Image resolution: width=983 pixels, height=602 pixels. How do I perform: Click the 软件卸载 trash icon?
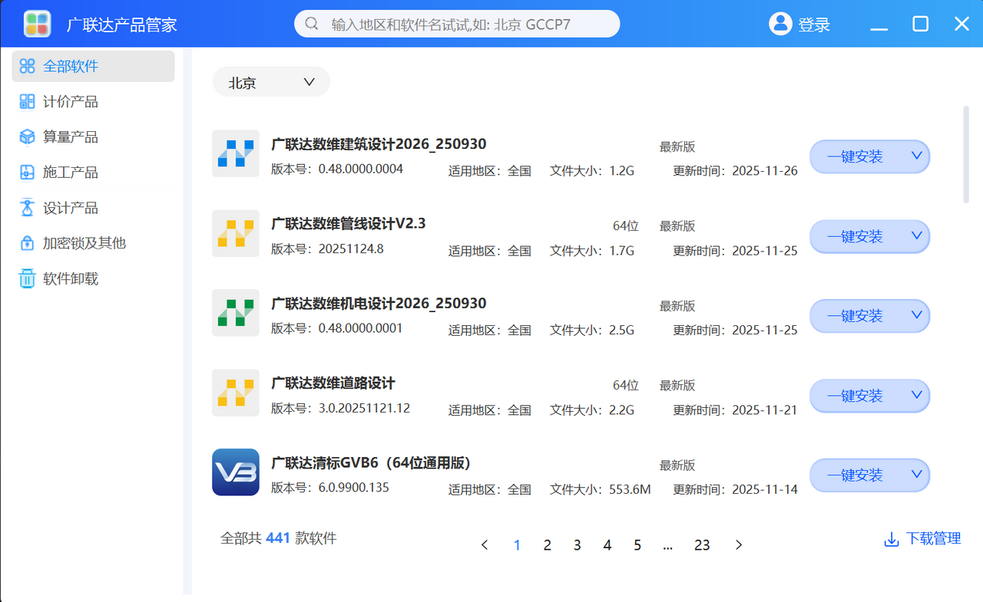tap(28, 278)
